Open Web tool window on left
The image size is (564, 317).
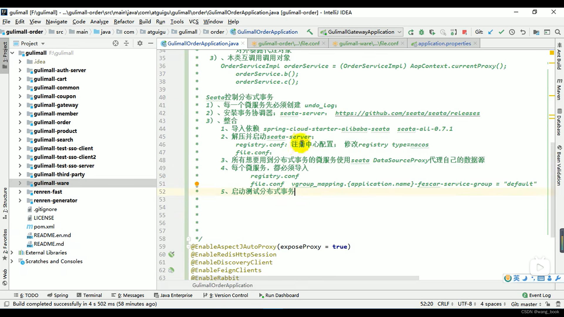pos(5,277)
